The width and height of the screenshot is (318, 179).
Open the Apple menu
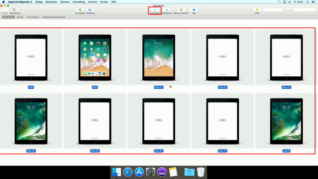click(x=3, y=2)
